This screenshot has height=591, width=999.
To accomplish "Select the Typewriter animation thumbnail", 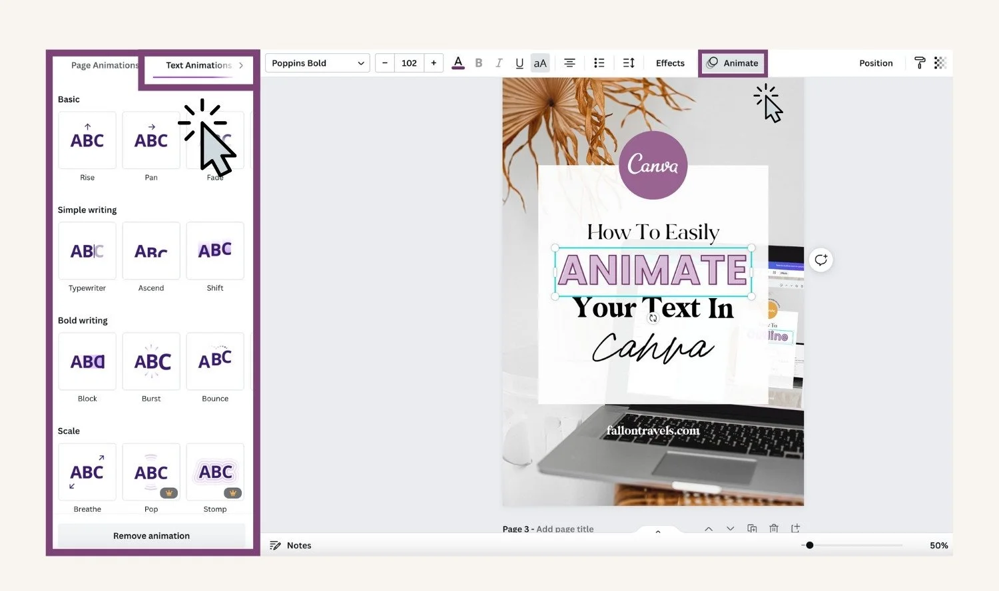I will click(x=87, y=251).
